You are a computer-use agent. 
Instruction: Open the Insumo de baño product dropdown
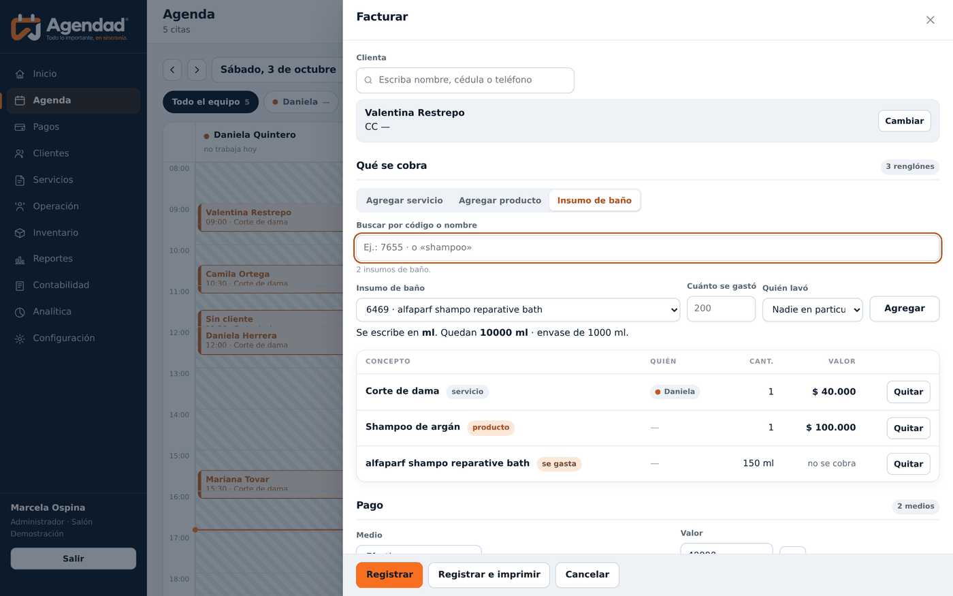[x=518, y=309]
